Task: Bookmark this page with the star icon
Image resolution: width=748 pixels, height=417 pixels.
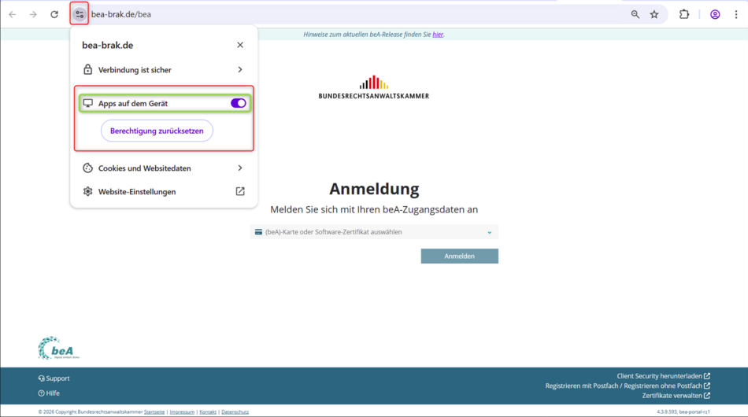Action: point(654,14)
